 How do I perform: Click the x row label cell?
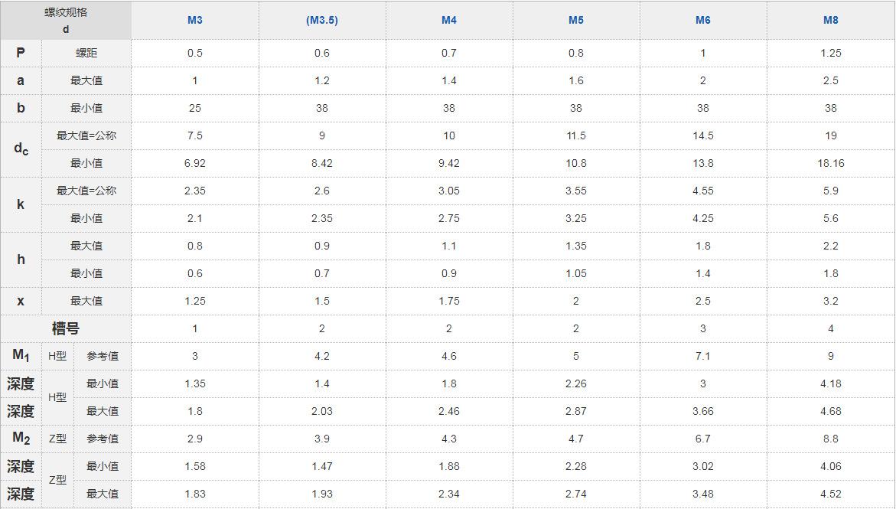tap(21, 301)
